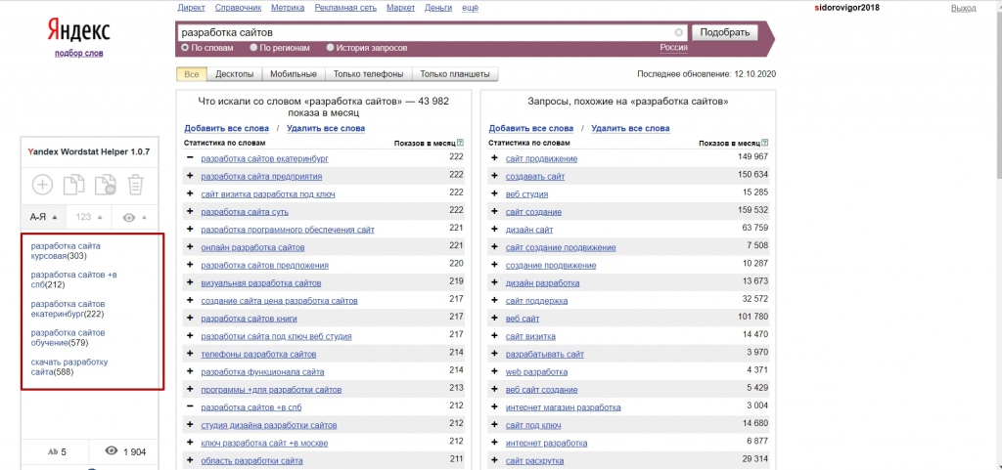This screenshot has height=470, width=1002.
Task: Click into the keyword search input field
Action: pos(426,32)
